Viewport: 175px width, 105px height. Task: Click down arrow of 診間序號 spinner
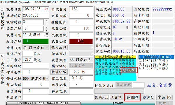pyautogui.click(x=47, y=30)
